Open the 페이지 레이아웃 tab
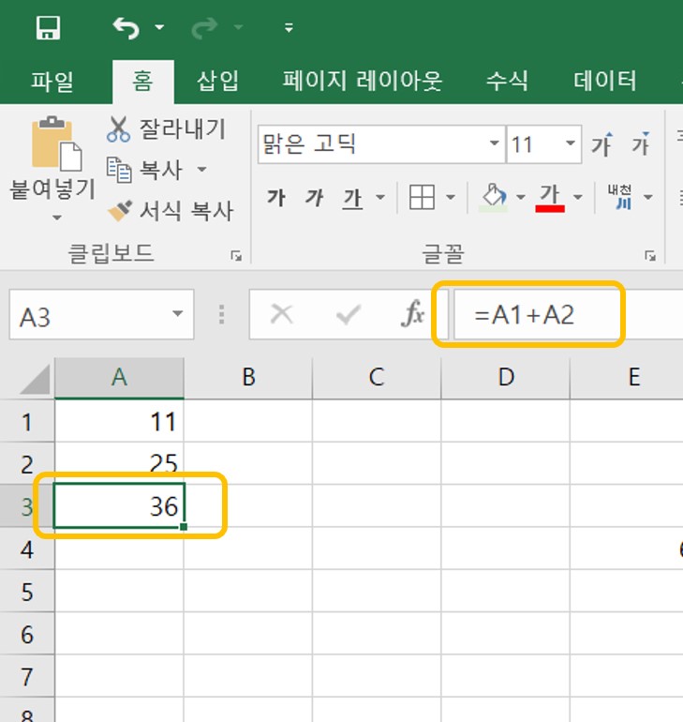This screenshot has width=683, height=722. [x=363, y=81]
